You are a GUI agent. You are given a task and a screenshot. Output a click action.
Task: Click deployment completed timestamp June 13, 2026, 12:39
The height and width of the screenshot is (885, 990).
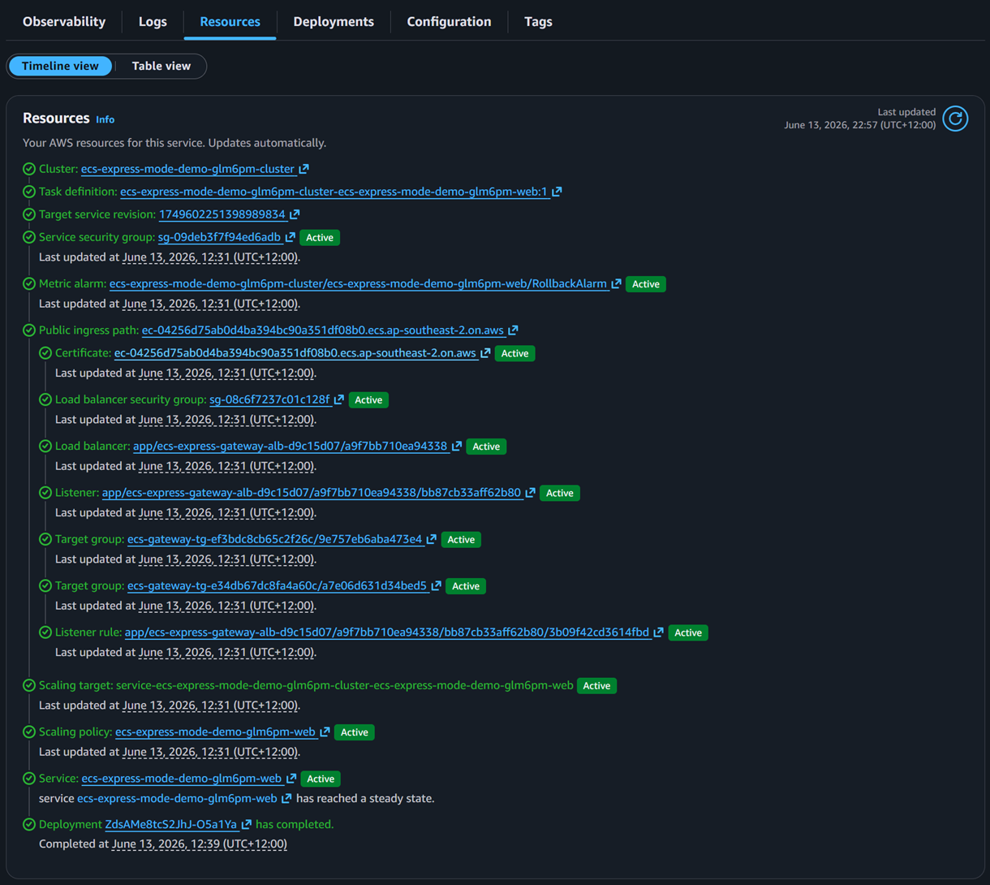(200, 844)
